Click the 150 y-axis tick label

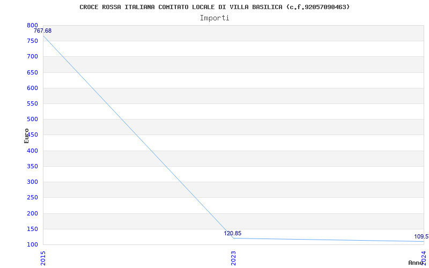click(x=32, y=229)
